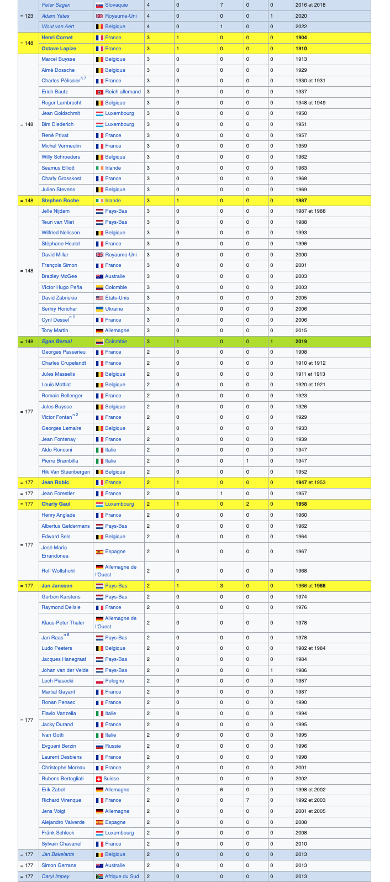The height and width of the screenshot is (882, 390).
Task: Click the Suisse flag in Rubens Bertogliati's row
Action: [99, 779]
